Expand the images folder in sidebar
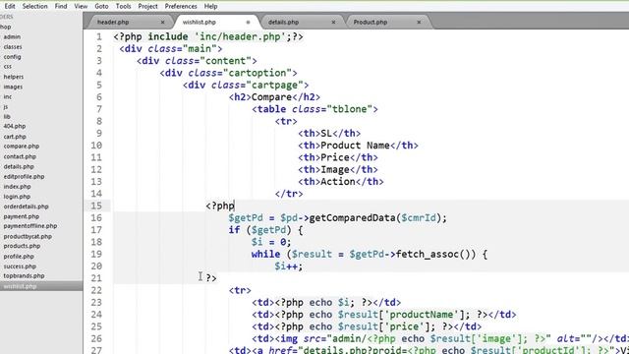 click(13, 87)
